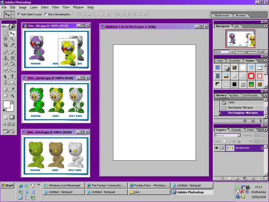Open the Styles panel flyout menu
Image resolution: width=269 pixels, height=202 pixels.
coord(265,61)
